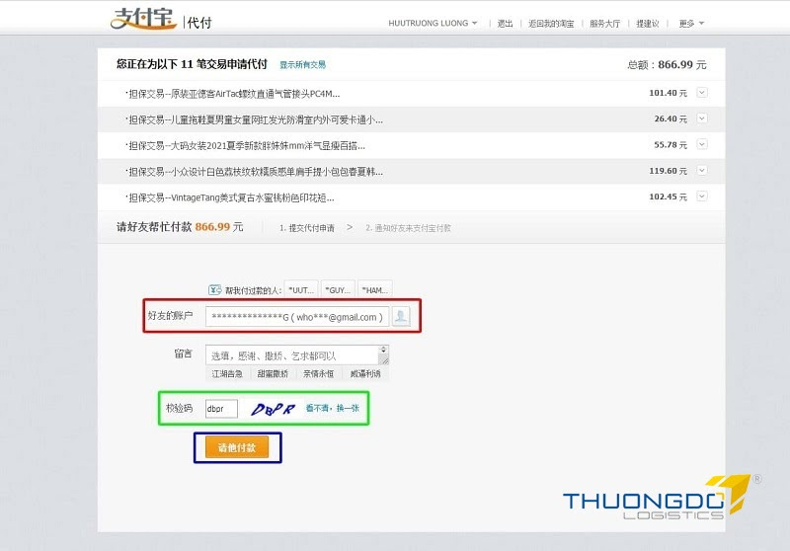
Task: Click the 大码女装2021 transaction title
Action: click(x=246, y=146)
